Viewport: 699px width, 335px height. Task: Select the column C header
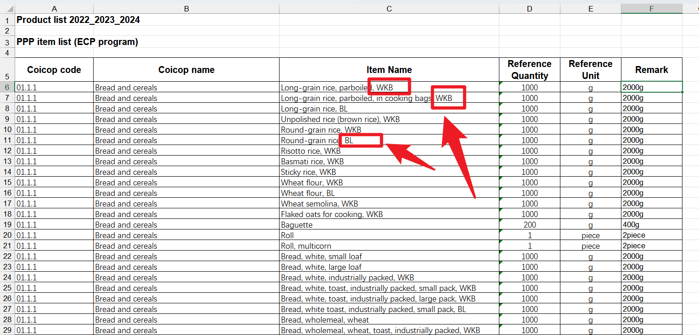[x=389, y=9]
